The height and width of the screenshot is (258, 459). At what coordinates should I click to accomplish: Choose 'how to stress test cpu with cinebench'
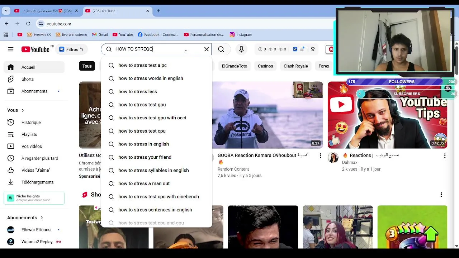[x=157, y=197]
